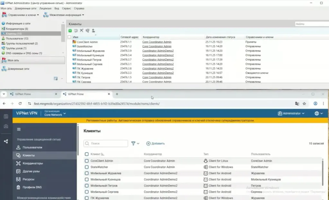This screenshot has height=200, width=329.
Task: Click the CoreClient Admin row icon in Administrator
Action: point(74,42)
